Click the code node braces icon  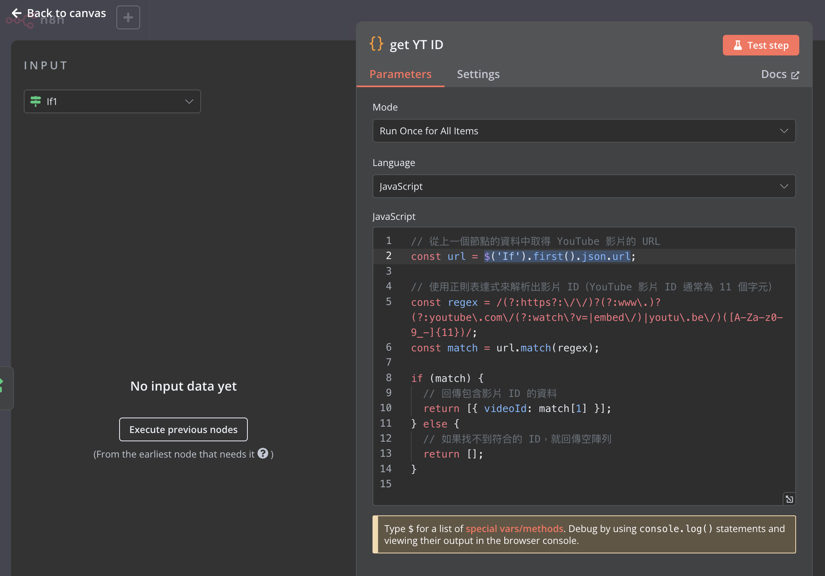pyautogui.click(x=376, y=44)
